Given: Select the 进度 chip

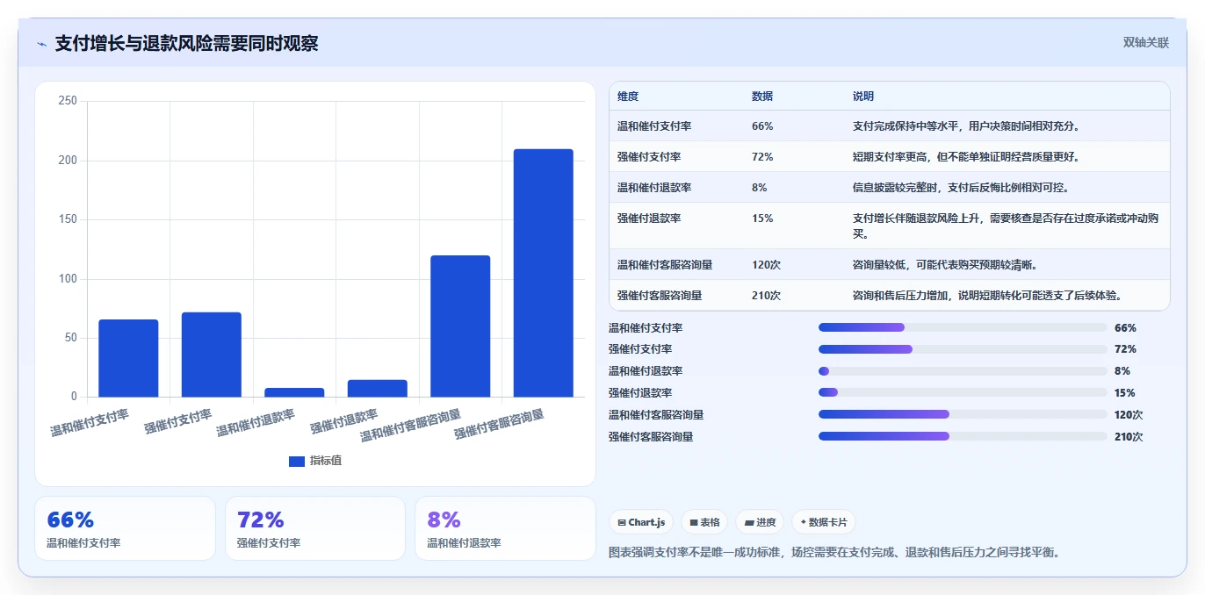Looking at the screenshot, I should (760, 522).
